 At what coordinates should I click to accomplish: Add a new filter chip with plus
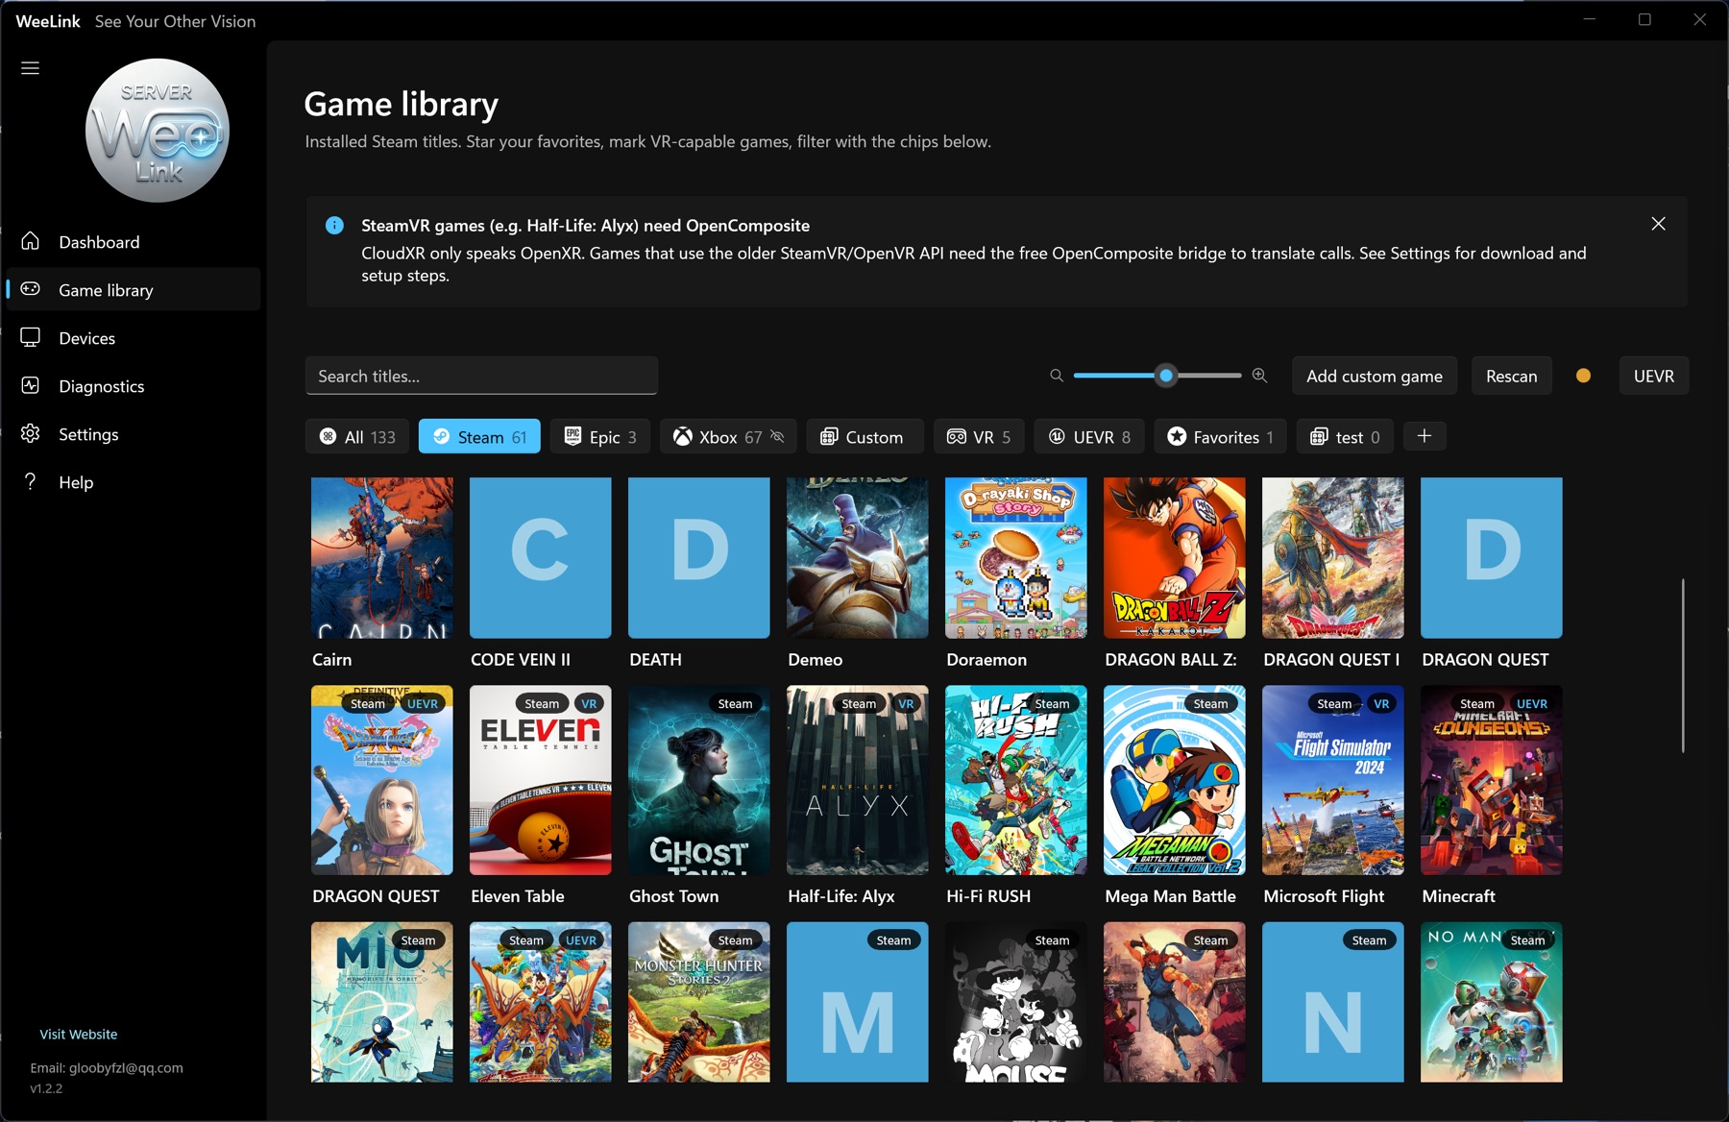[1425, 436]
